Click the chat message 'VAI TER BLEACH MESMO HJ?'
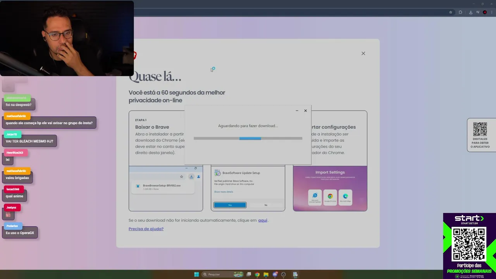 coord(29,141)
